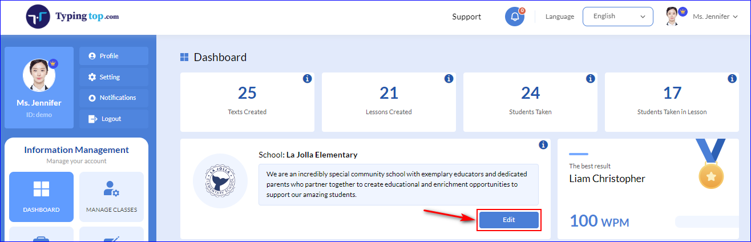Click the gold medal icon on best result

711,164
